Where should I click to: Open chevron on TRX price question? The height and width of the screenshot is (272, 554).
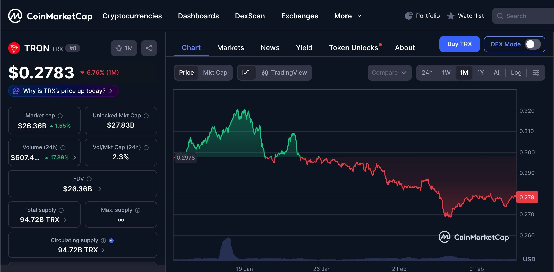coord(111,91)
